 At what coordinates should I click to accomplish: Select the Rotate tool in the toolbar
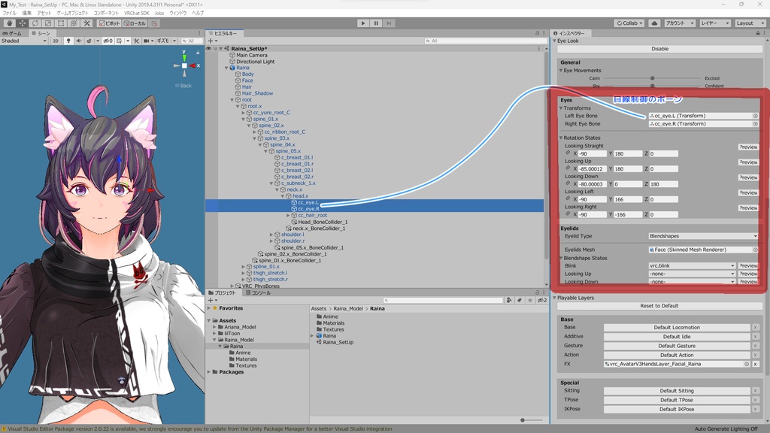35,23
